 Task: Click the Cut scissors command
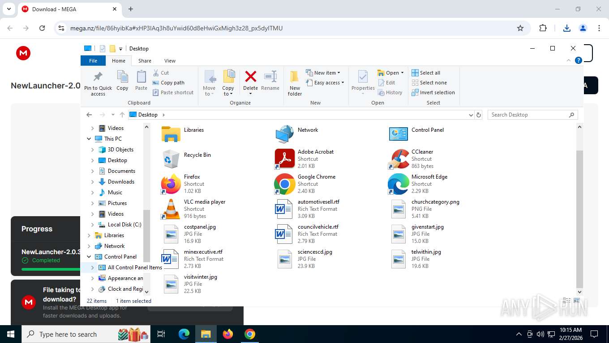[161, 73]
